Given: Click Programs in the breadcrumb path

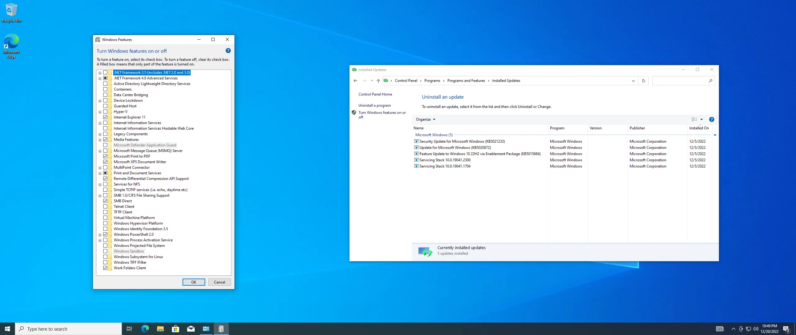Looking at the screenshot, I should click(432, 81).
